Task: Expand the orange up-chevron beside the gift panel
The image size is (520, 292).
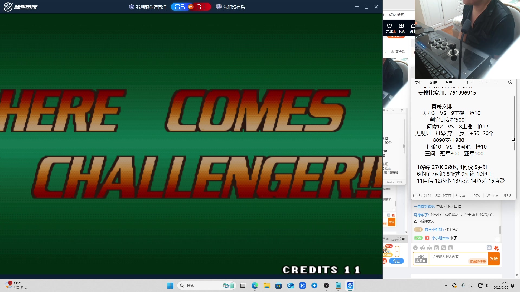Action: [x=397, y=251]
